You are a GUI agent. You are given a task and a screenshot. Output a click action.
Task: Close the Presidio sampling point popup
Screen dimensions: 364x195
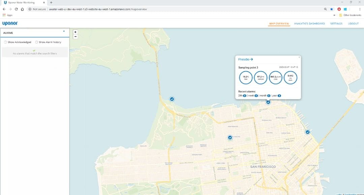[x=299, y=57]
